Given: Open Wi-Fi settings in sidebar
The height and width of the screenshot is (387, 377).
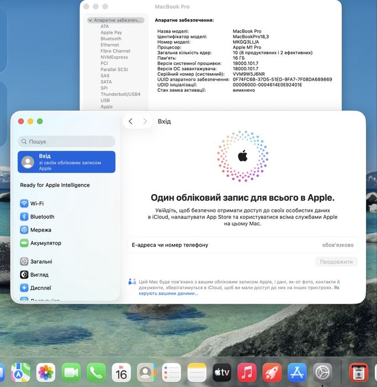Looking at the screenshot, I should [32, 203].
